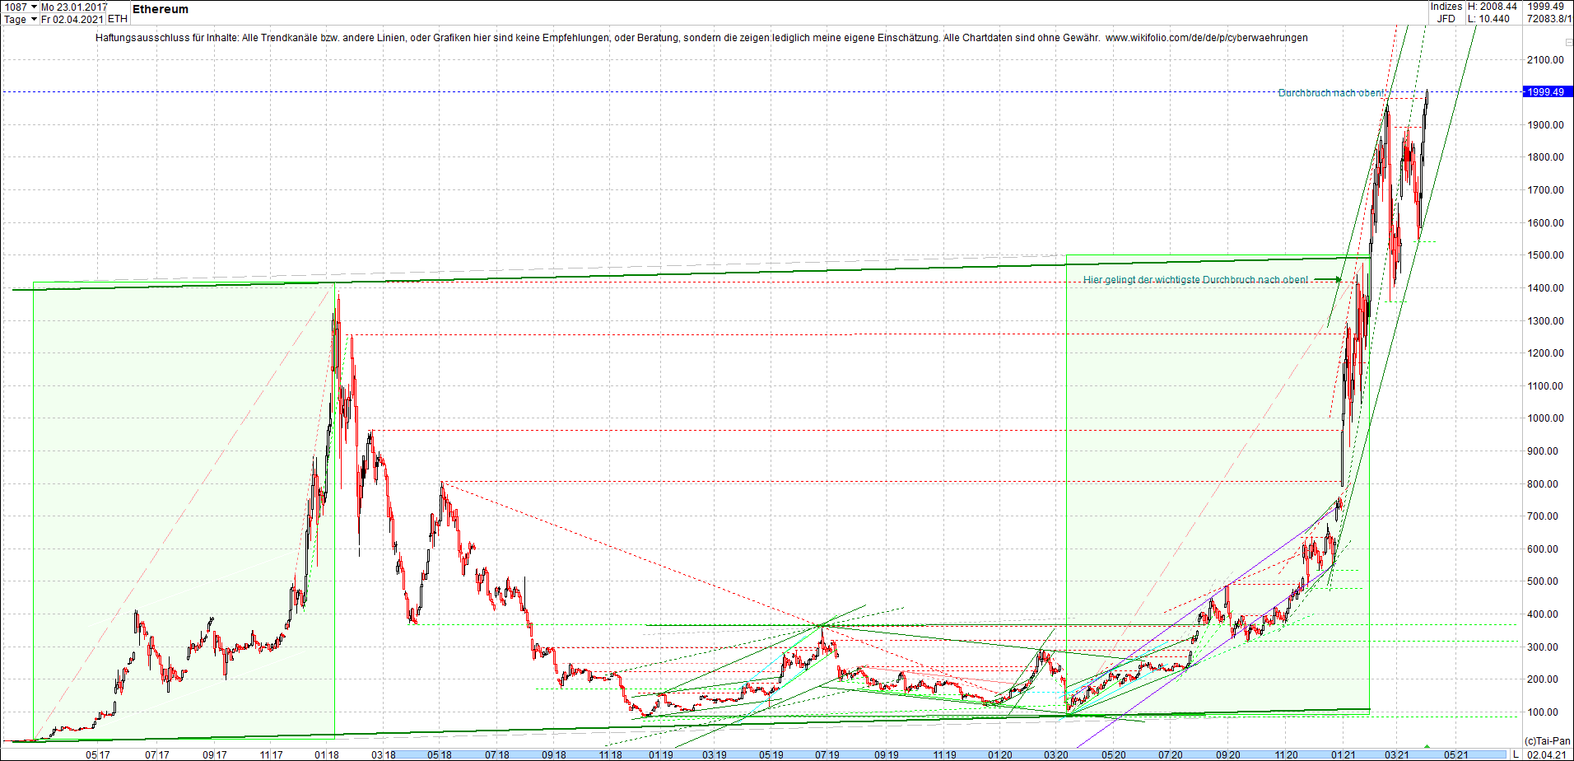Click the wikifolio.com link in disclaimer

coord(1206,38)
